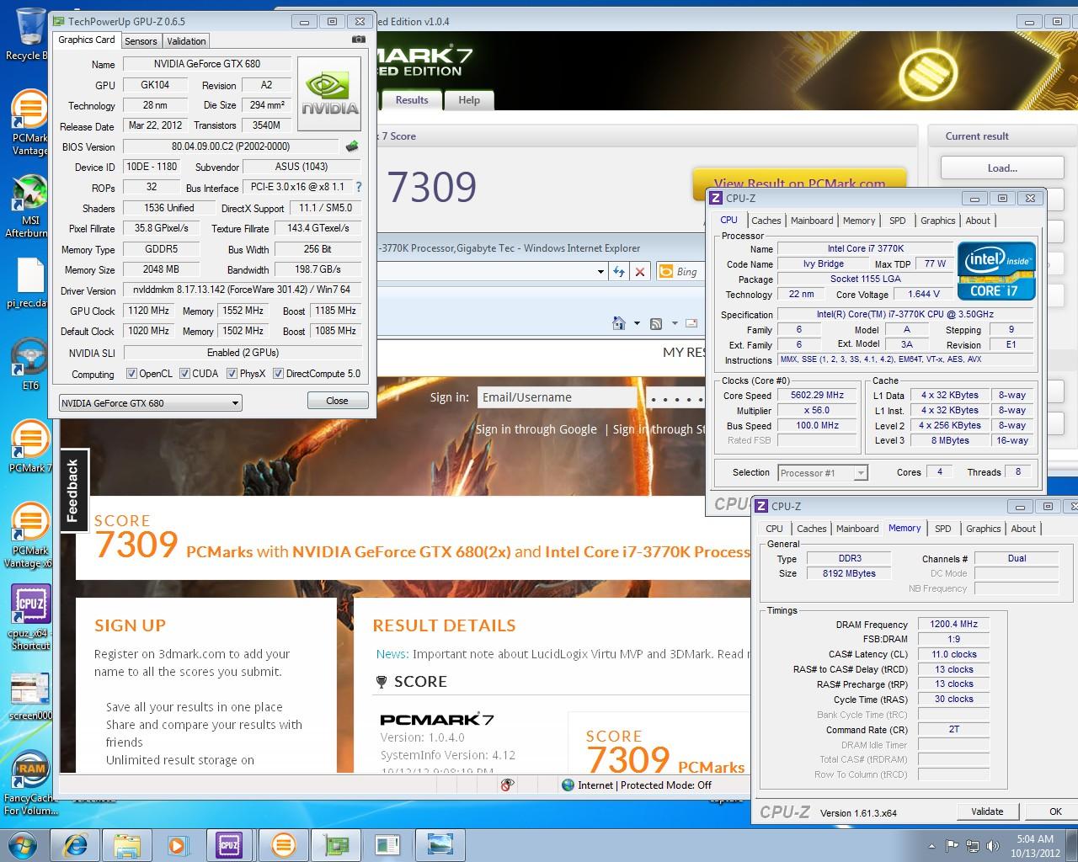Open the Caches tab in upper CPU-Z window

tap(766, 221)
